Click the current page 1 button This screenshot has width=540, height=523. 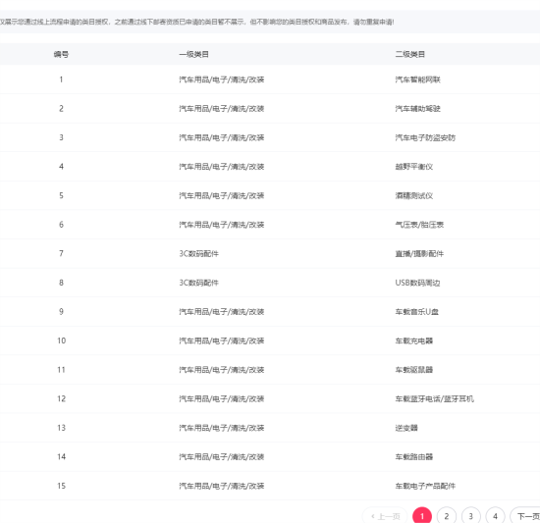(x=422, y=516)
